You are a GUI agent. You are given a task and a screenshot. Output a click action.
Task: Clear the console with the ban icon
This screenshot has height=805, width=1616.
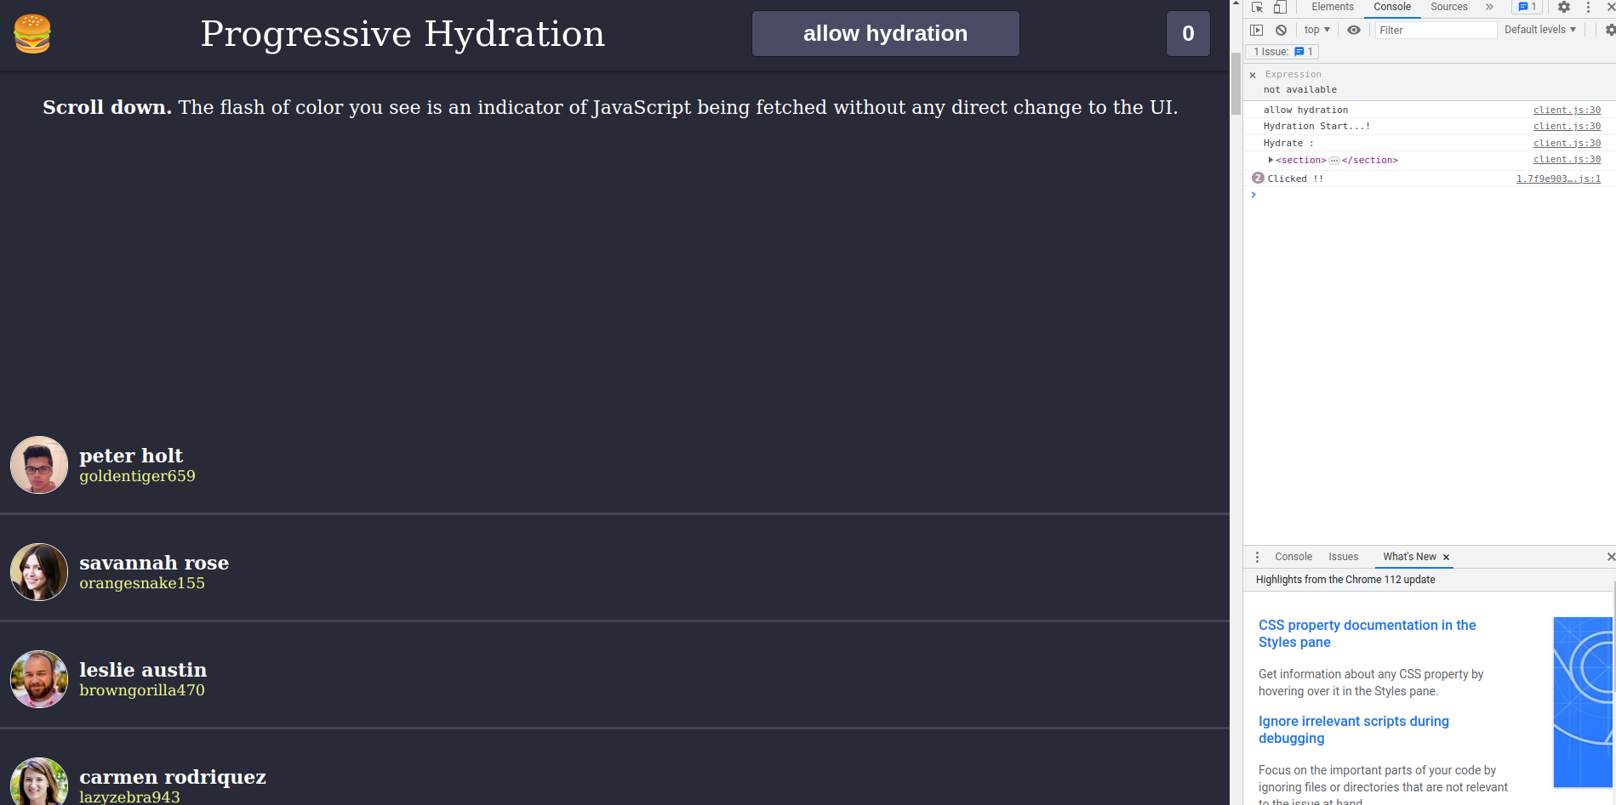point(1281,30)
